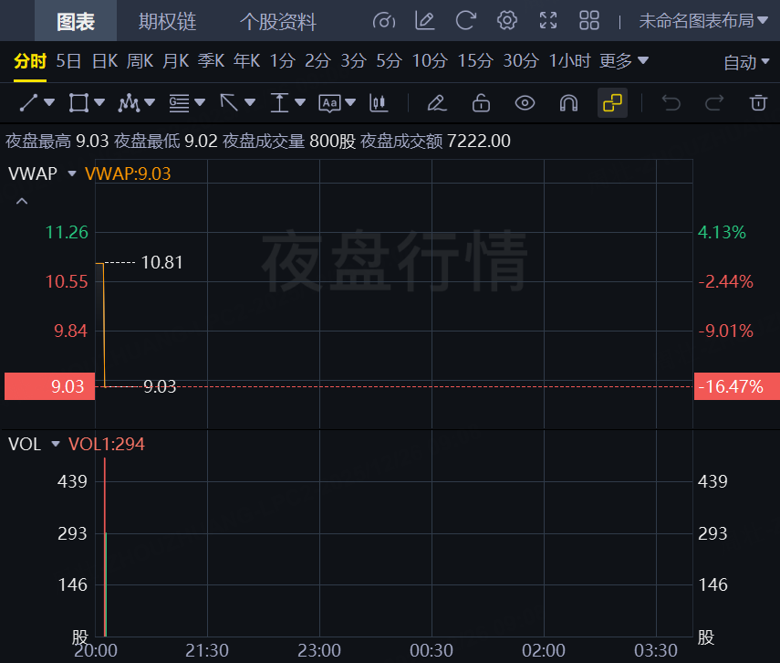Expand the 更多 timeframe dropdown
The image size is (780, 663).
624,61
